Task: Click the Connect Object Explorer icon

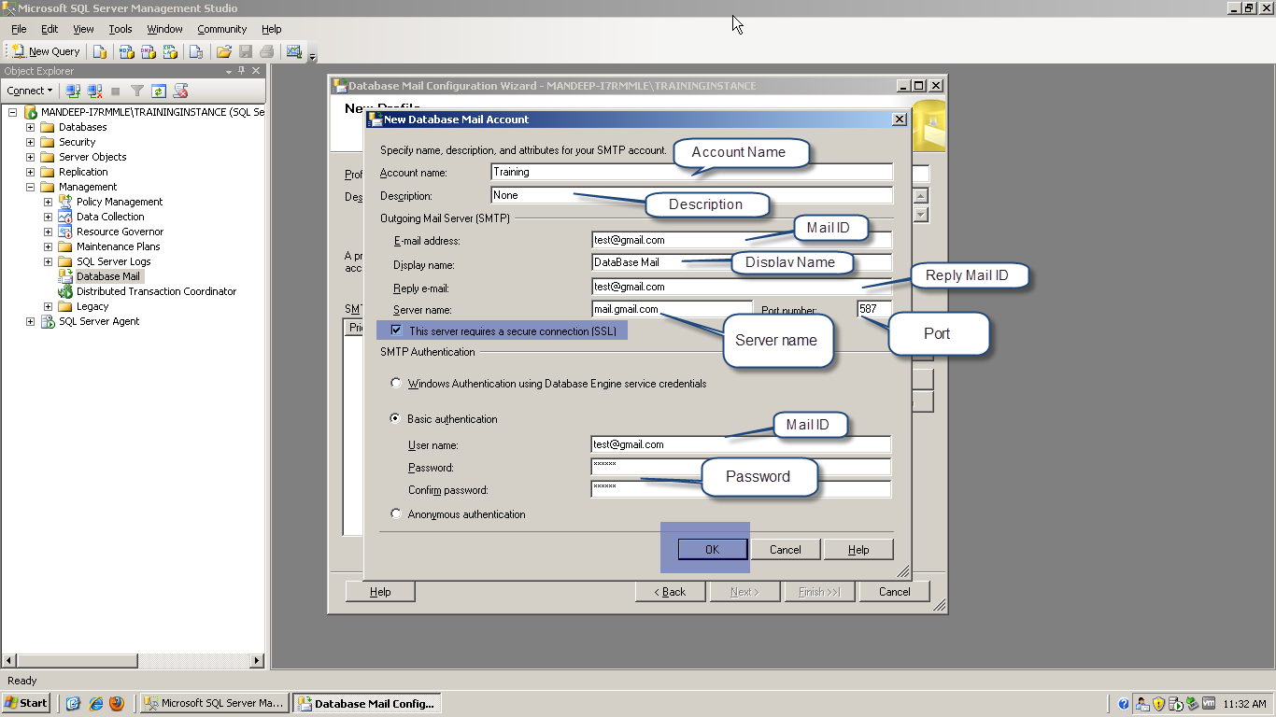Action: coord(73,91)
